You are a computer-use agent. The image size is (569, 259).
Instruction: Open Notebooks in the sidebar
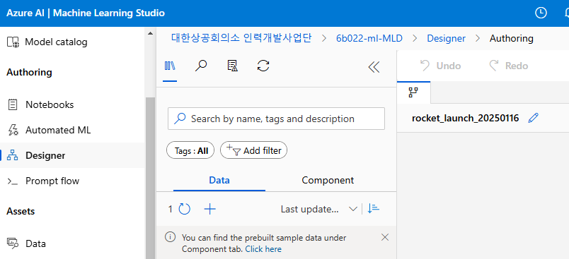[x=40, y=105]
